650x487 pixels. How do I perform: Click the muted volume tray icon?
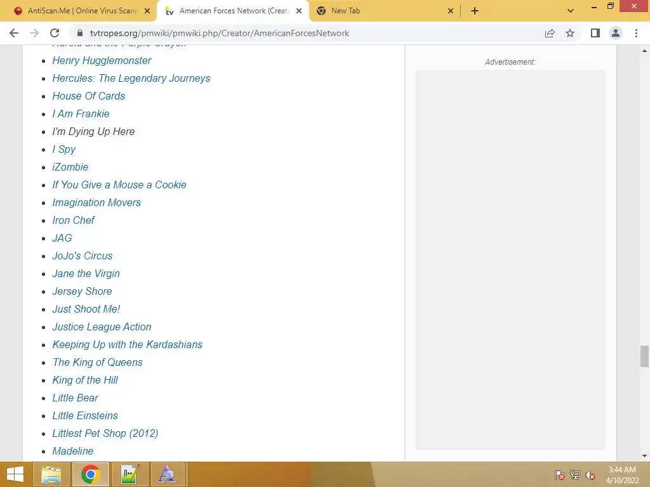pyautogui.click(x=590, y=475)
